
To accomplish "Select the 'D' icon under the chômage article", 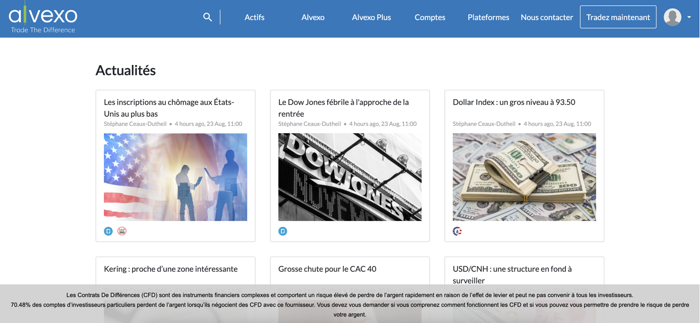I will click(108, 231).
